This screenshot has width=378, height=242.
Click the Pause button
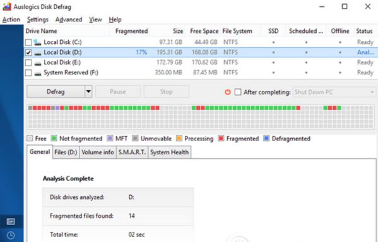(117, 92)
